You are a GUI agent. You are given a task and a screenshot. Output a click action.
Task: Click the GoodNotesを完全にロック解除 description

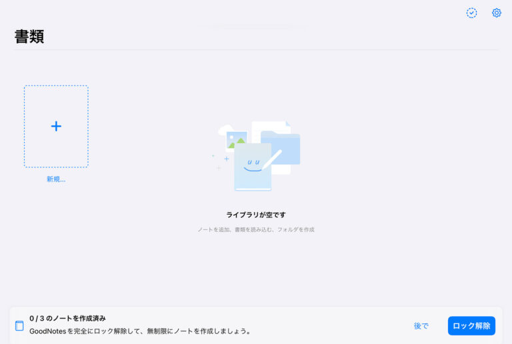tap(140, 331)
